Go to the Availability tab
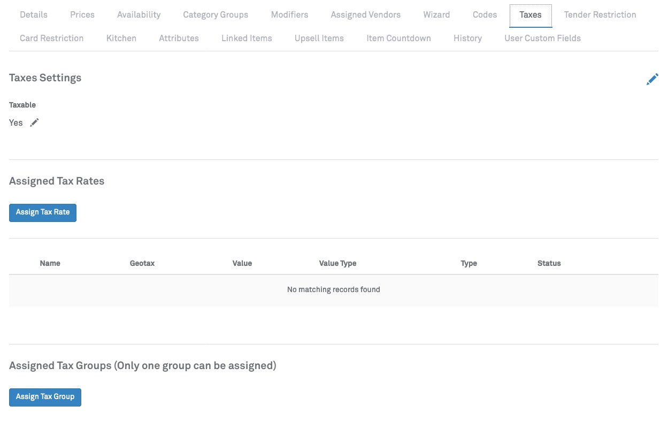 (139, 15)
